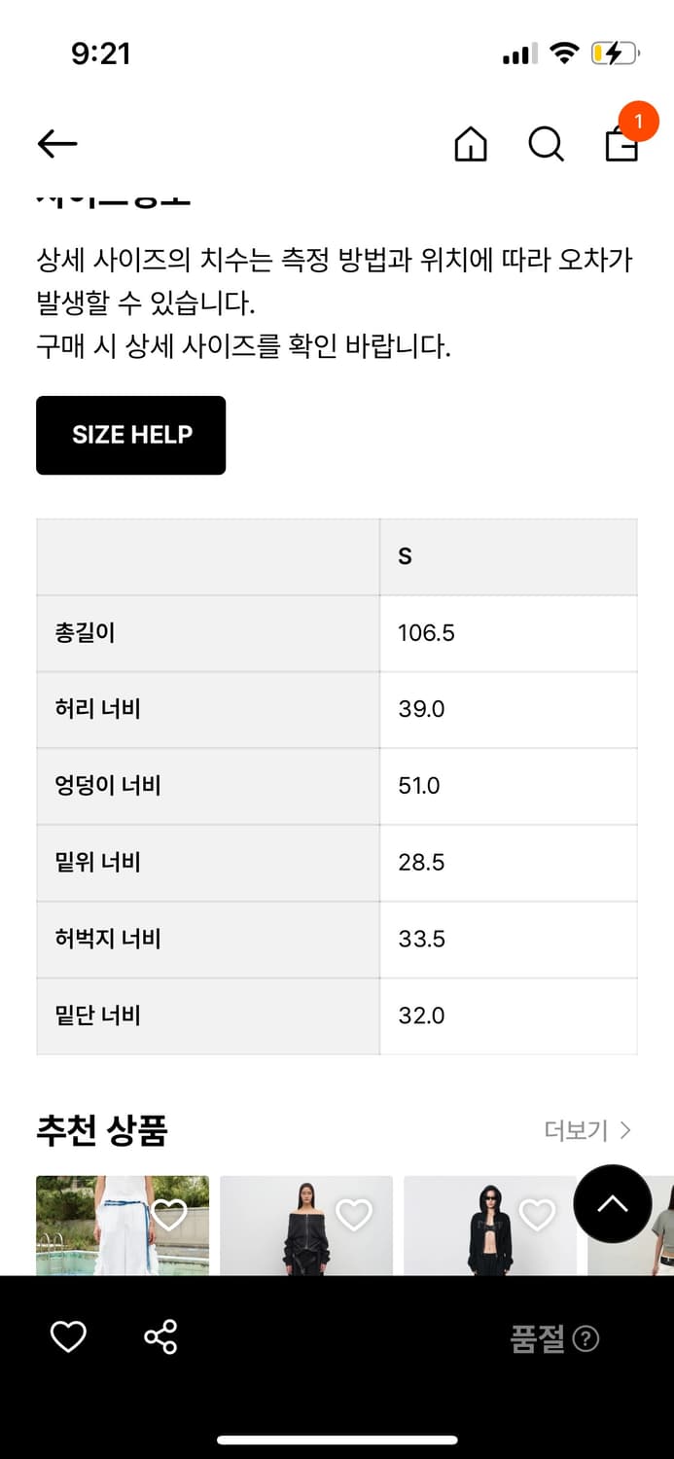Open the shopping bag with notification badge
This screenshot has height=1459, width=674.
coord(622,146)
